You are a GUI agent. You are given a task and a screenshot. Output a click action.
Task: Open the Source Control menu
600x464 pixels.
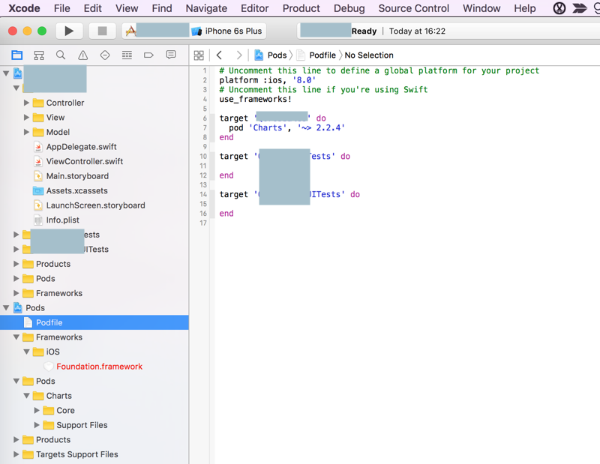[414, 8]
